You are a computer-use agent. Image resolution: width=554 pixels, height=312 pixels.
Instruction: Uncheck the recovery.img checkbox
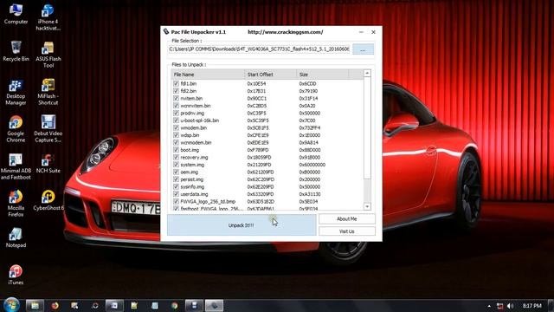[x=176, y=158]
